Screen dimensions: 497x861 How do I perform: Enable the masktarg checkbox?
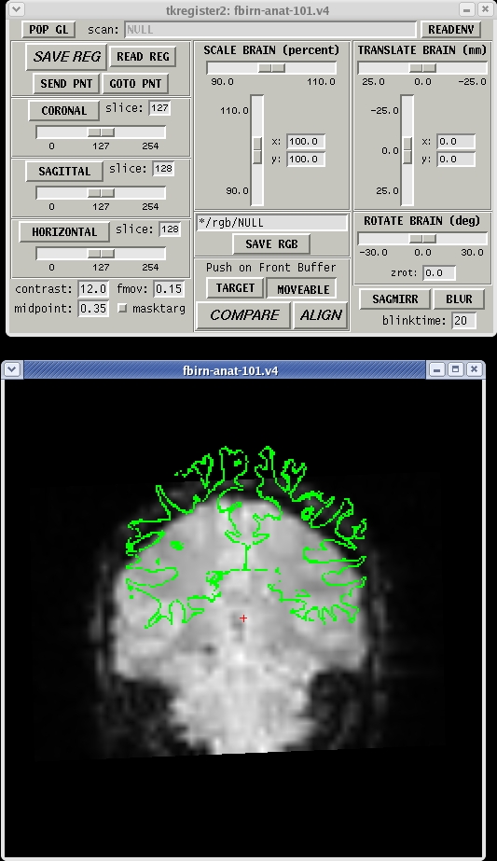[x=122, y=309]
